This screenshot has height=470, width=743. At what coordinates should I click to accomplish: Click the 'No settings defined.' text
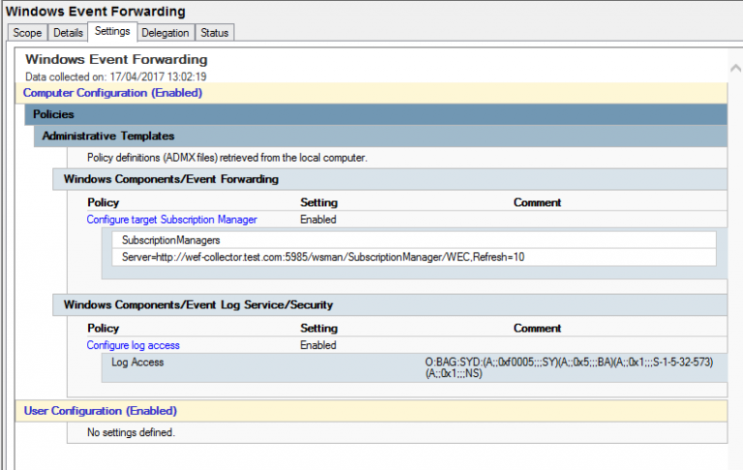pyautogui.click(x=131, y=432)
